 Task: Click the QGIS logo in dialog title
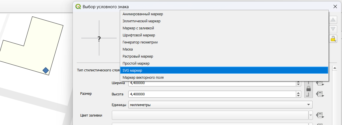[x=78, y=6]
